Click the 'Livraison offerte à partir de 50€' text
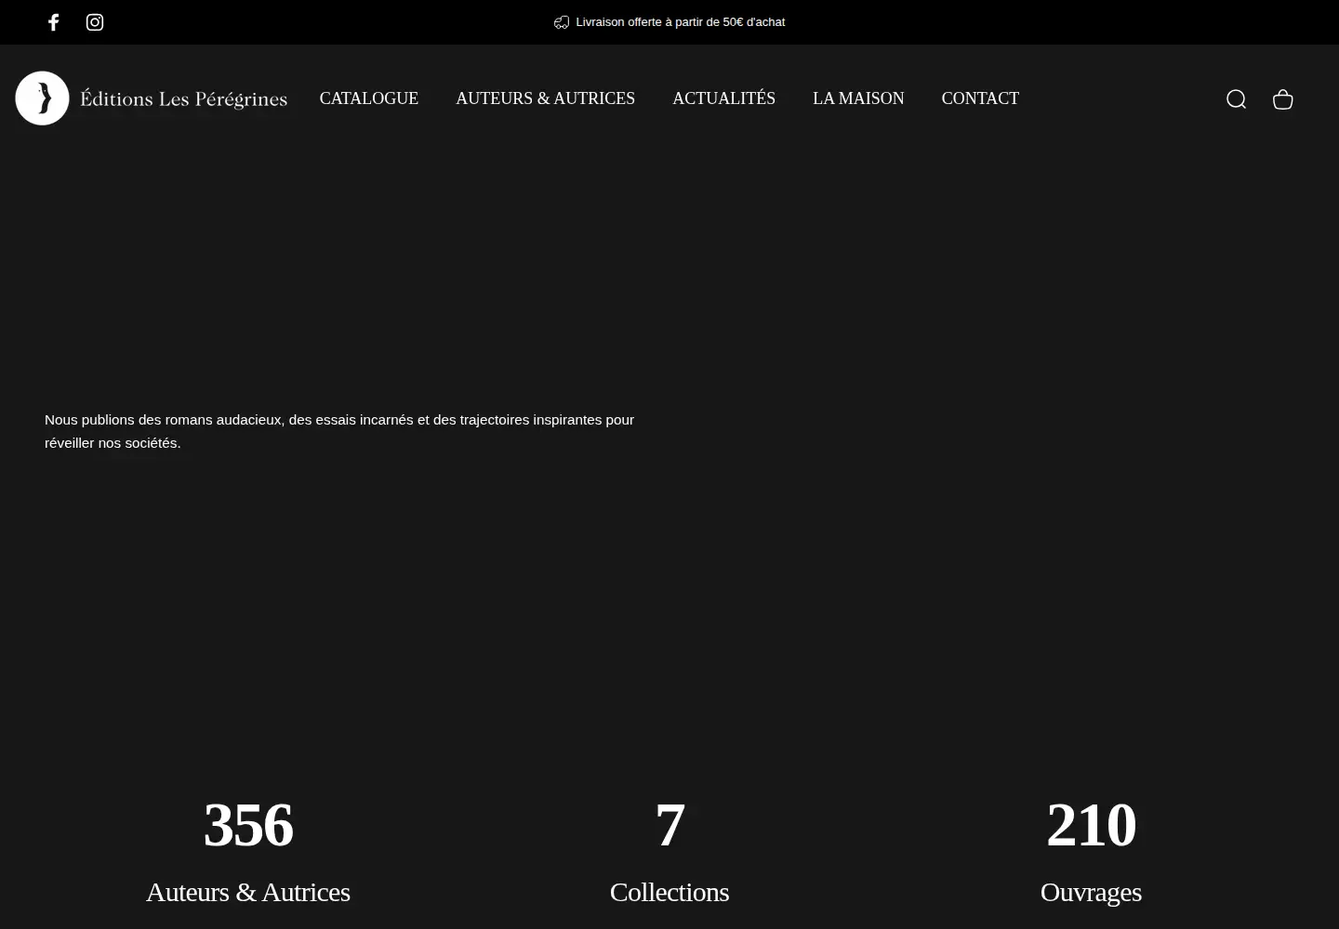 681,22
